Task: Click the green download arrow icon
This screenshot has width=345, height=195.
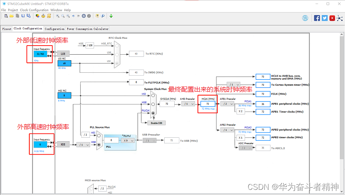Action: 111,16
